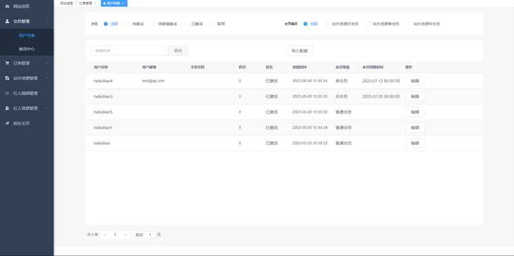Click username cell helloMan5
This screenshot has width=514, height=256.
point(103,112)
